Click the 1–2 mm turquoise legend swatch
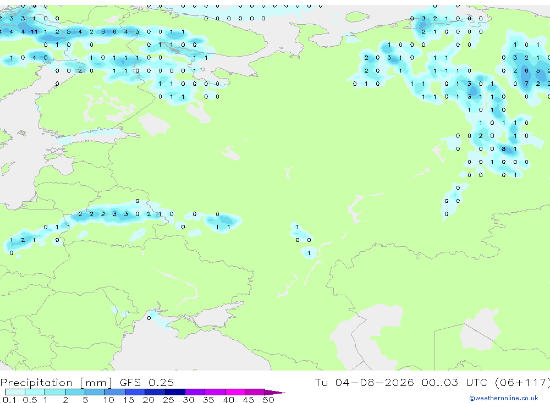550x403 pixels. [54, 392]
